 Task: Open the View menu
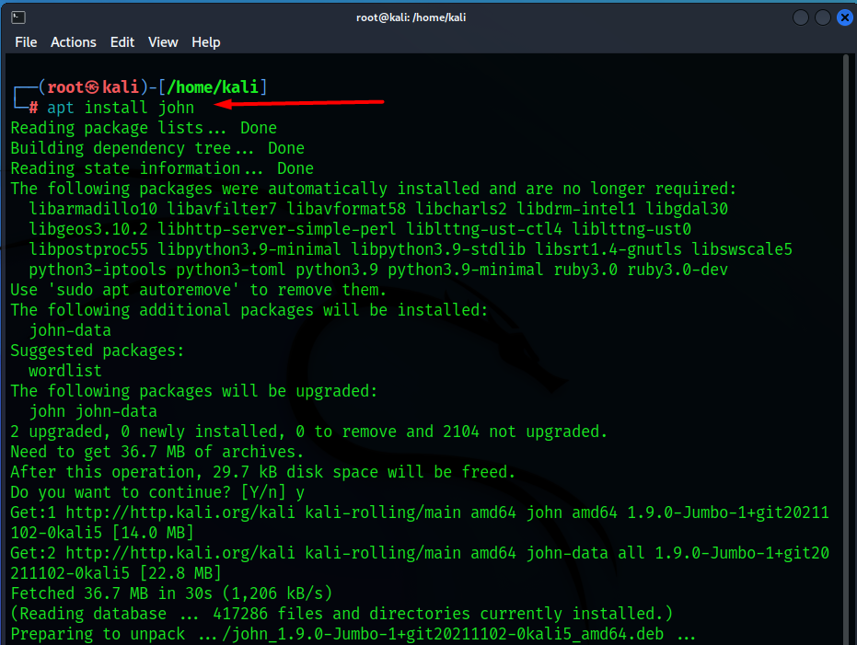[163, 42]
